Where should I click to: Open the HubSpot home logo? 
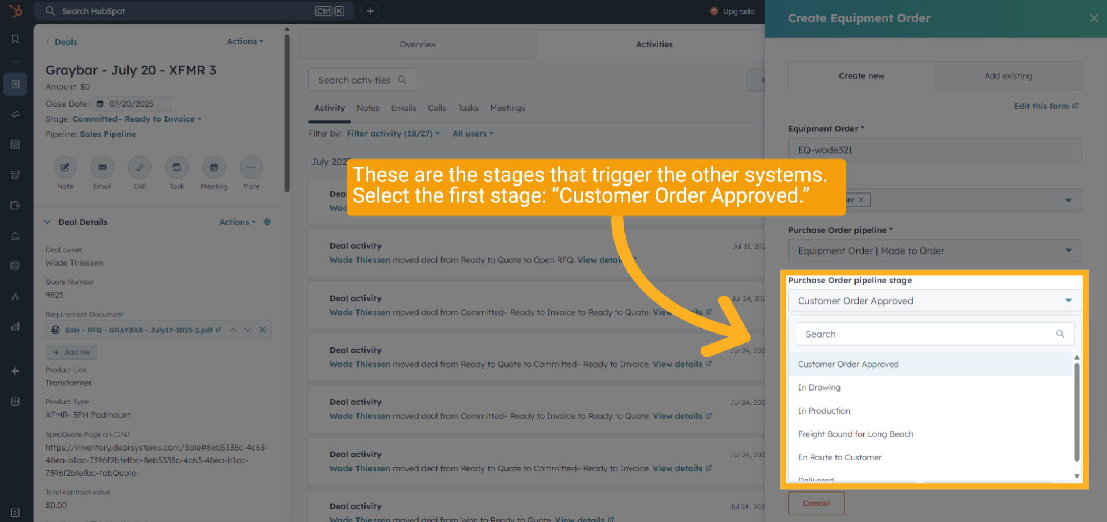pyautogui.click(x=16, y=11)
